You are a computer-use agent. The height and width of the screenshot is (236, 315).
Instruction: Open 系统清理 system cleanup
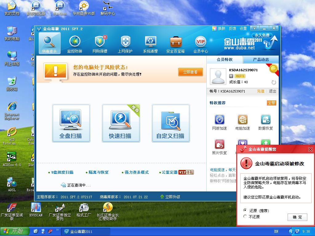tap(150, 44)
